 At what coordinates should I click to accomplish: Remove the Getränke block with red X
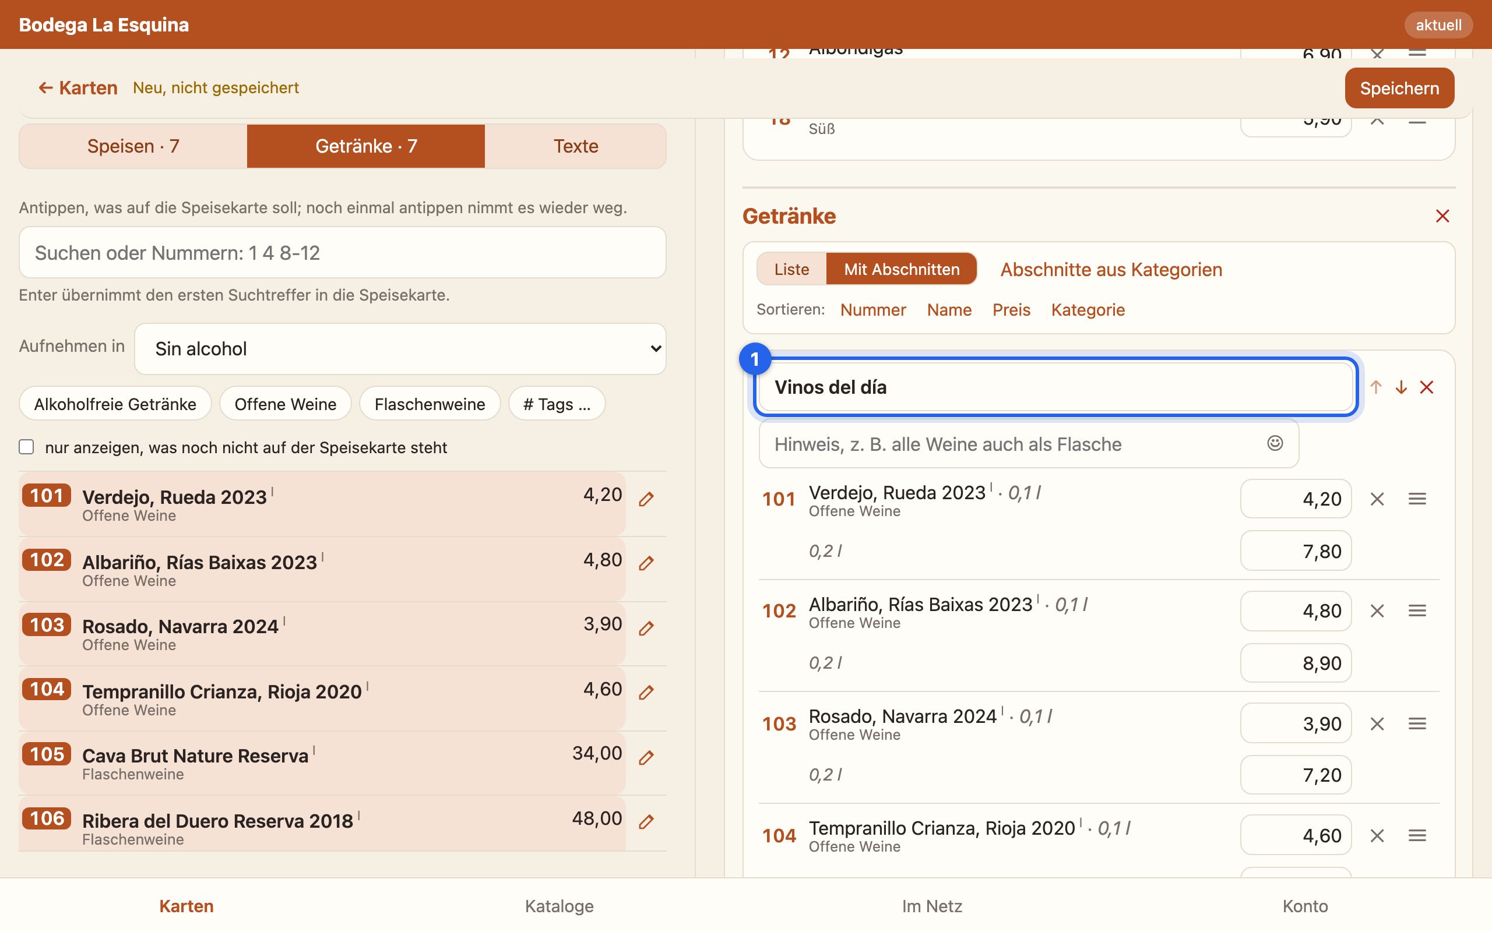1442,216
